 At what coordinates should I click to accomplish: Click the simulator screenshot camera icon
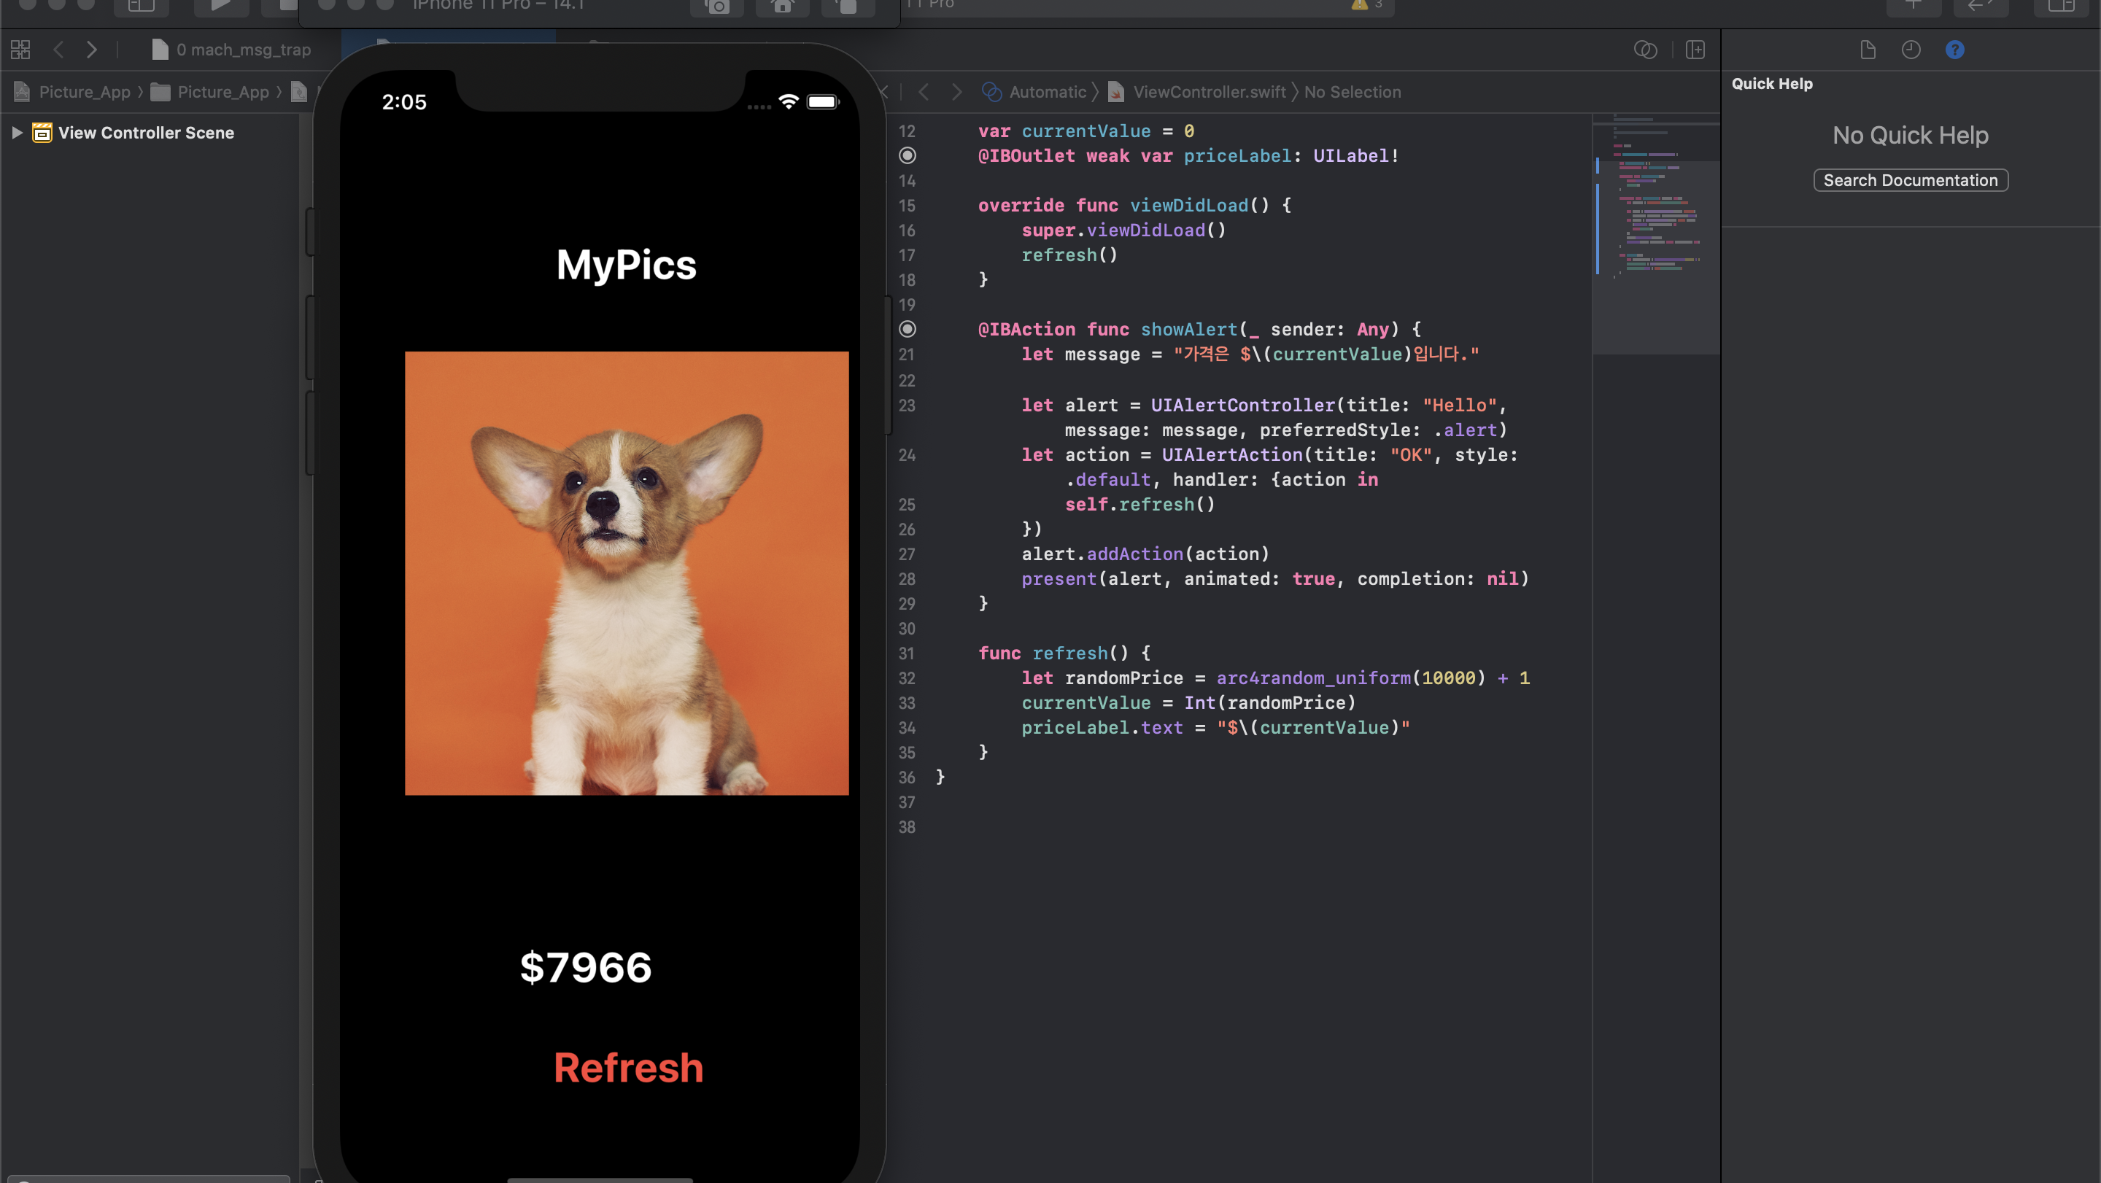point(717,7)
